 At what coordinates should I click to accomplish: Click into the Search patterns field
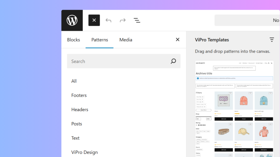point(118,61)
